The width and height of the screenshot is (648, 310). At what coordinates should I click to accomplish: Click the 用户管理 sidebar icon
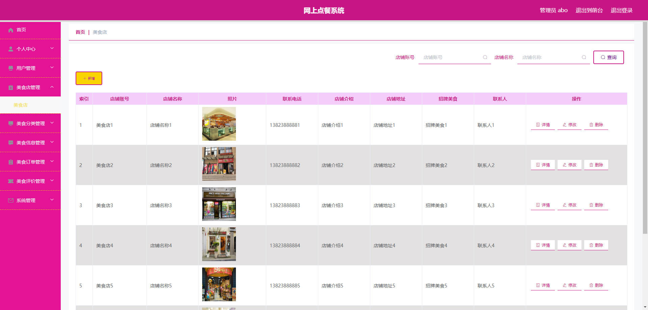point(11,68)
